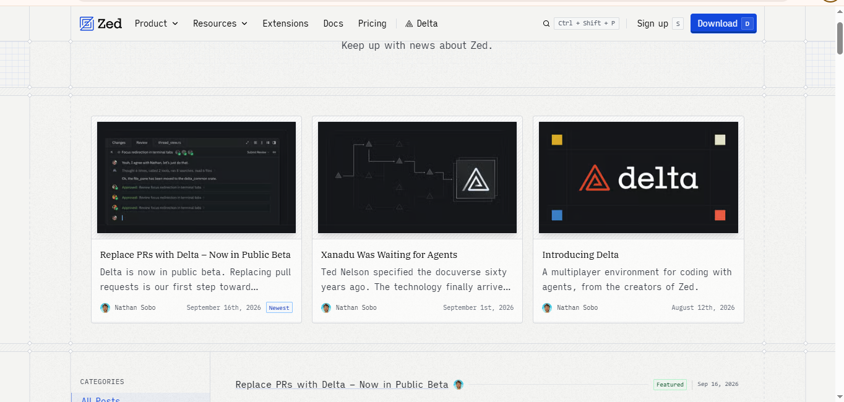Click 'Ted Nelson specified the docuverse' description
This screenshot has height=402, width=844.
coord(416,280)
